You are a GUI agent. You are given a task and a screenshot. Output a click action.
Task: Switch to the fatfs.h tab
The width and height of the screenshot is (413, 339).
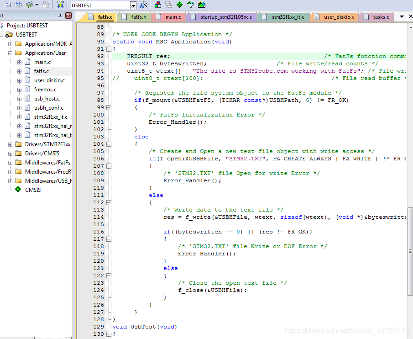(x=134, y=17)
